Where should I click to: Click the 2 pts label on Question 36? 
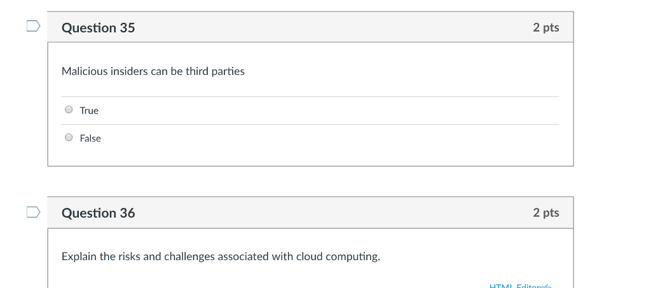[x=545, y=213]
